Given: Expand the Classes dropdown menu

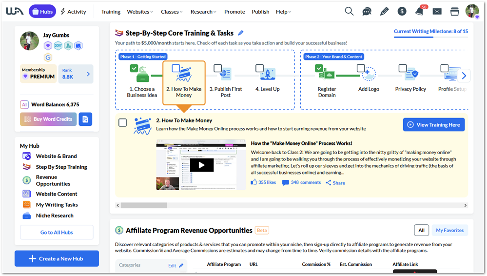Looking at the screenshot, I should (172, 12).
